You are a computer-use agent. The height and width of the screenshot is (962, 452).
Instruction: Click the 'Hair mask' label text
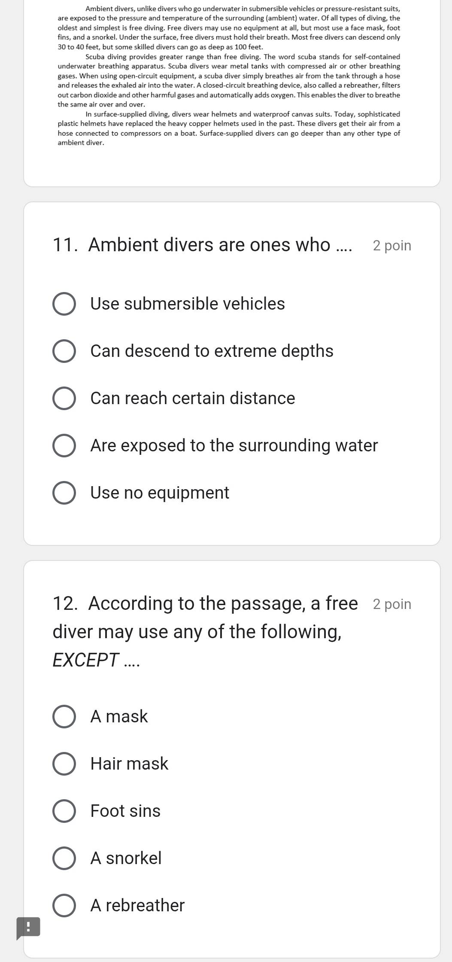point(129,764)
